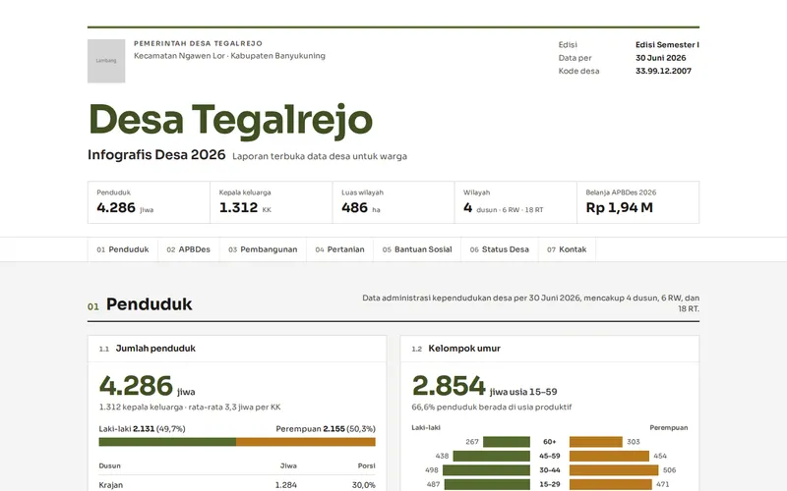Click the Wilayah 4 dusun stat card
This screenshot has height=491, width=787.
[x=515, y=202]
